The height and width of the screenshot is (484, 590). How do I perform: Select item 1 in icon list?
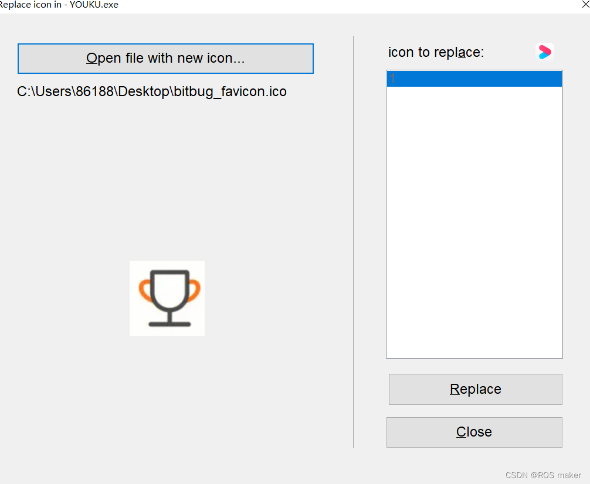[x=474, y=79]
